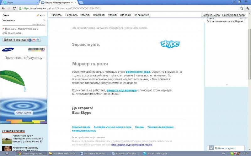Click the Skype message preview in right panel
Screen dimensions: 251x156
click(226, 20)
